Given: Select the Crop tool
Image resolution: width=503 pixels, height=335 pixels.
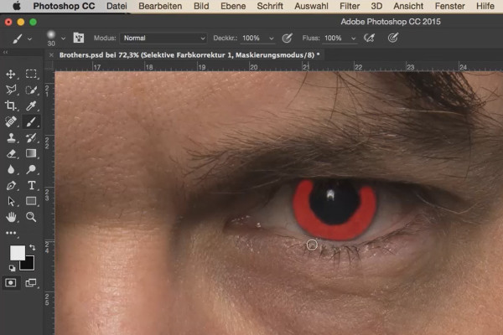Looking at the screenshot, I should [11, 106].
